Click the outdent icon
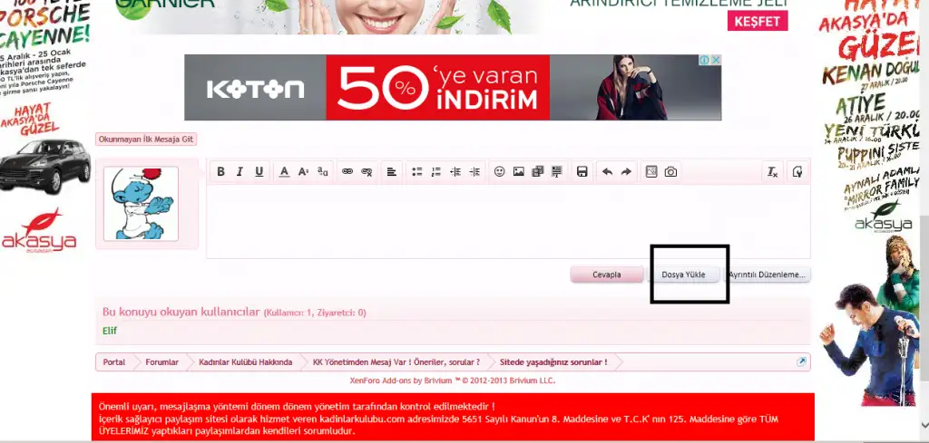The height and width of the screenshot is (443, 929). click(455, 171)
